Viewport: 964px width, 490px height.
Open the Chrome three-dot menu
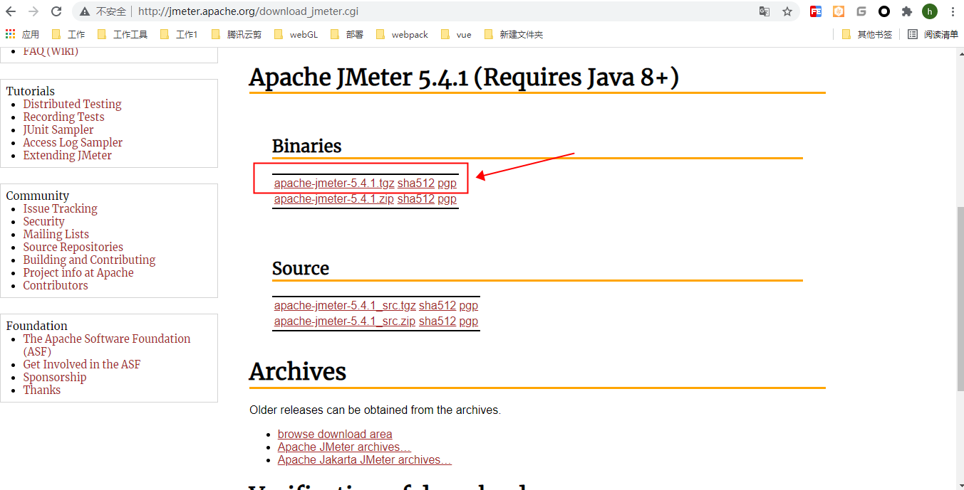pyautogui.click(x=953, y=11)
